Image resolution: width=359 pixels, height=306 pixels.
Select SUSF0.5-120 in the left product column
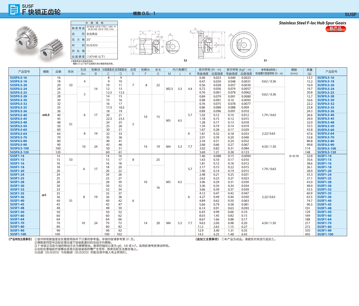tap(19, 152)
